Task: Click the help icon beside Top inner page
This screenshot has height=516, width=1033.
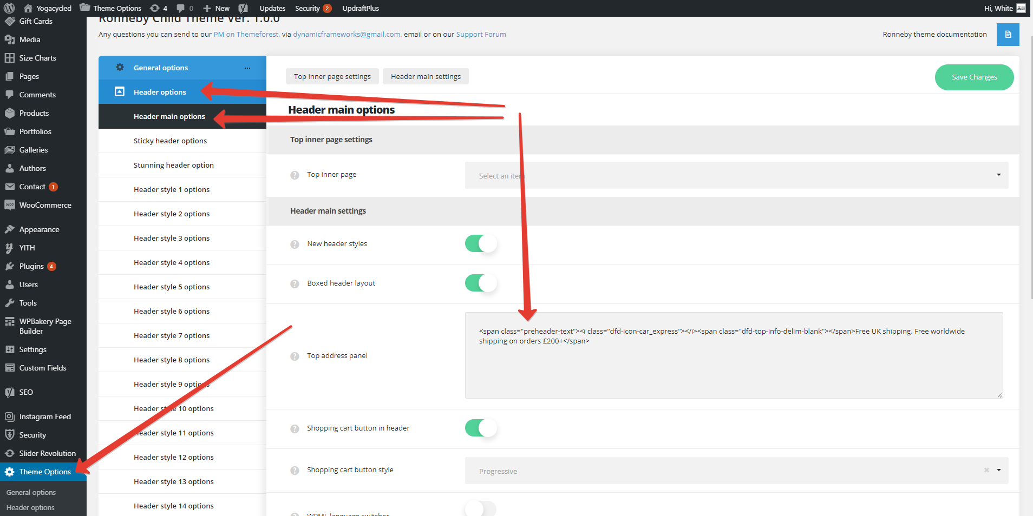Action: [x=295, y=175]
